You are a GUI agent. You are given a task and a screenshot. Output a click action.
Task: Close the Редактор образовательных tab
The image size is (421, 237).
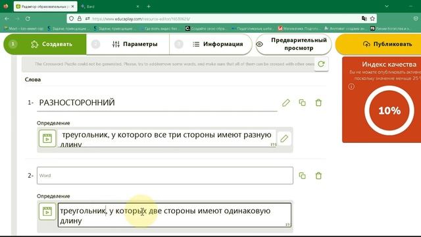coord(73,7)
